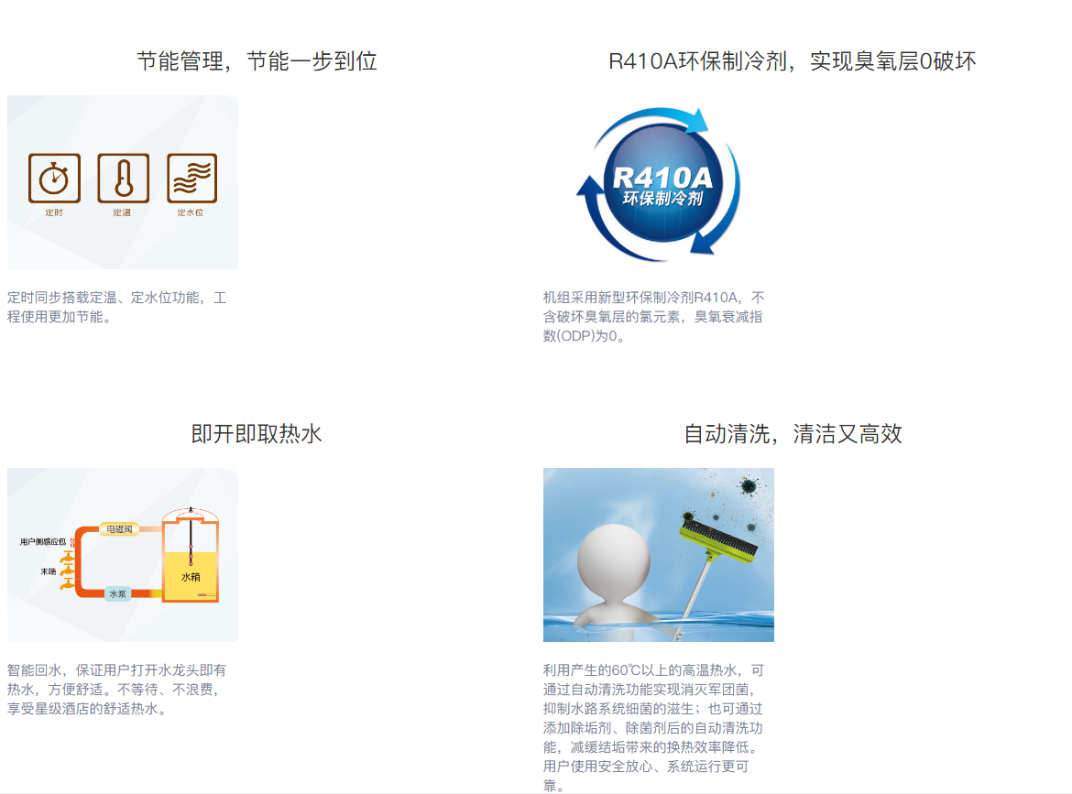Click the 节能管理，节能一步到位 heading
Viewport: 1072px width, 794px height.
pos(257,61)
